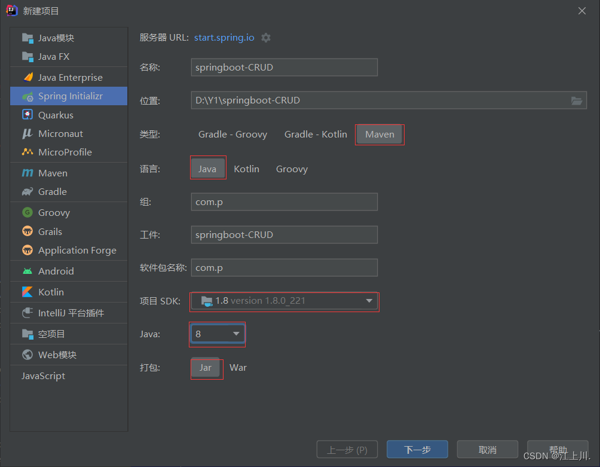This screenshot has height=467, width=600.
Task: Select Application Forge category label
Action: [77, 251]
